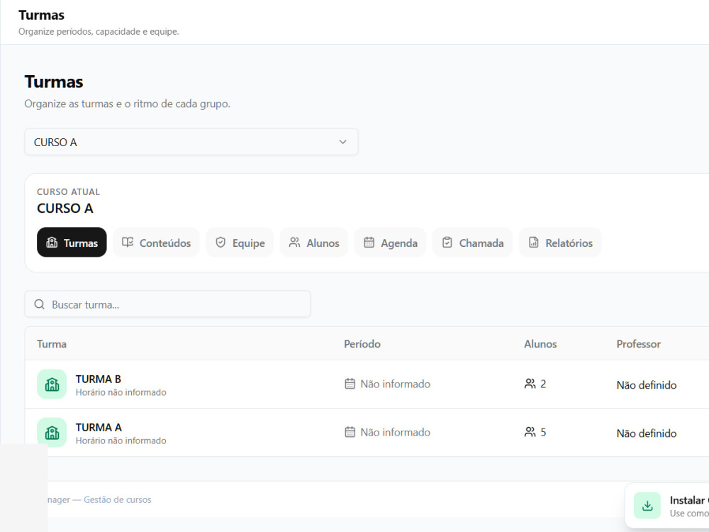Click the Período column header

coord(362,344)
